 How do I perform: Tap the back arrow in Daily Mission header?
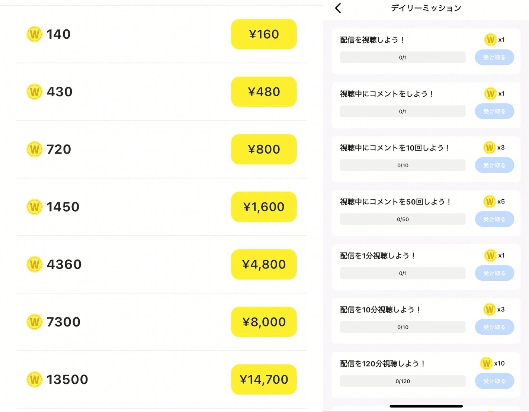[x=338, y=8]
